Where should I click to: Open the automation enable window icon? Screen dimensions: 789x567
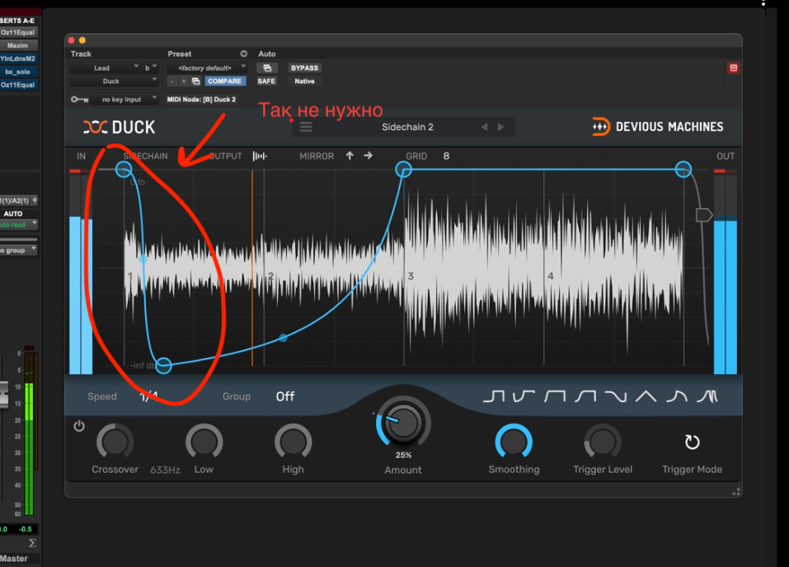pos(267,68)
